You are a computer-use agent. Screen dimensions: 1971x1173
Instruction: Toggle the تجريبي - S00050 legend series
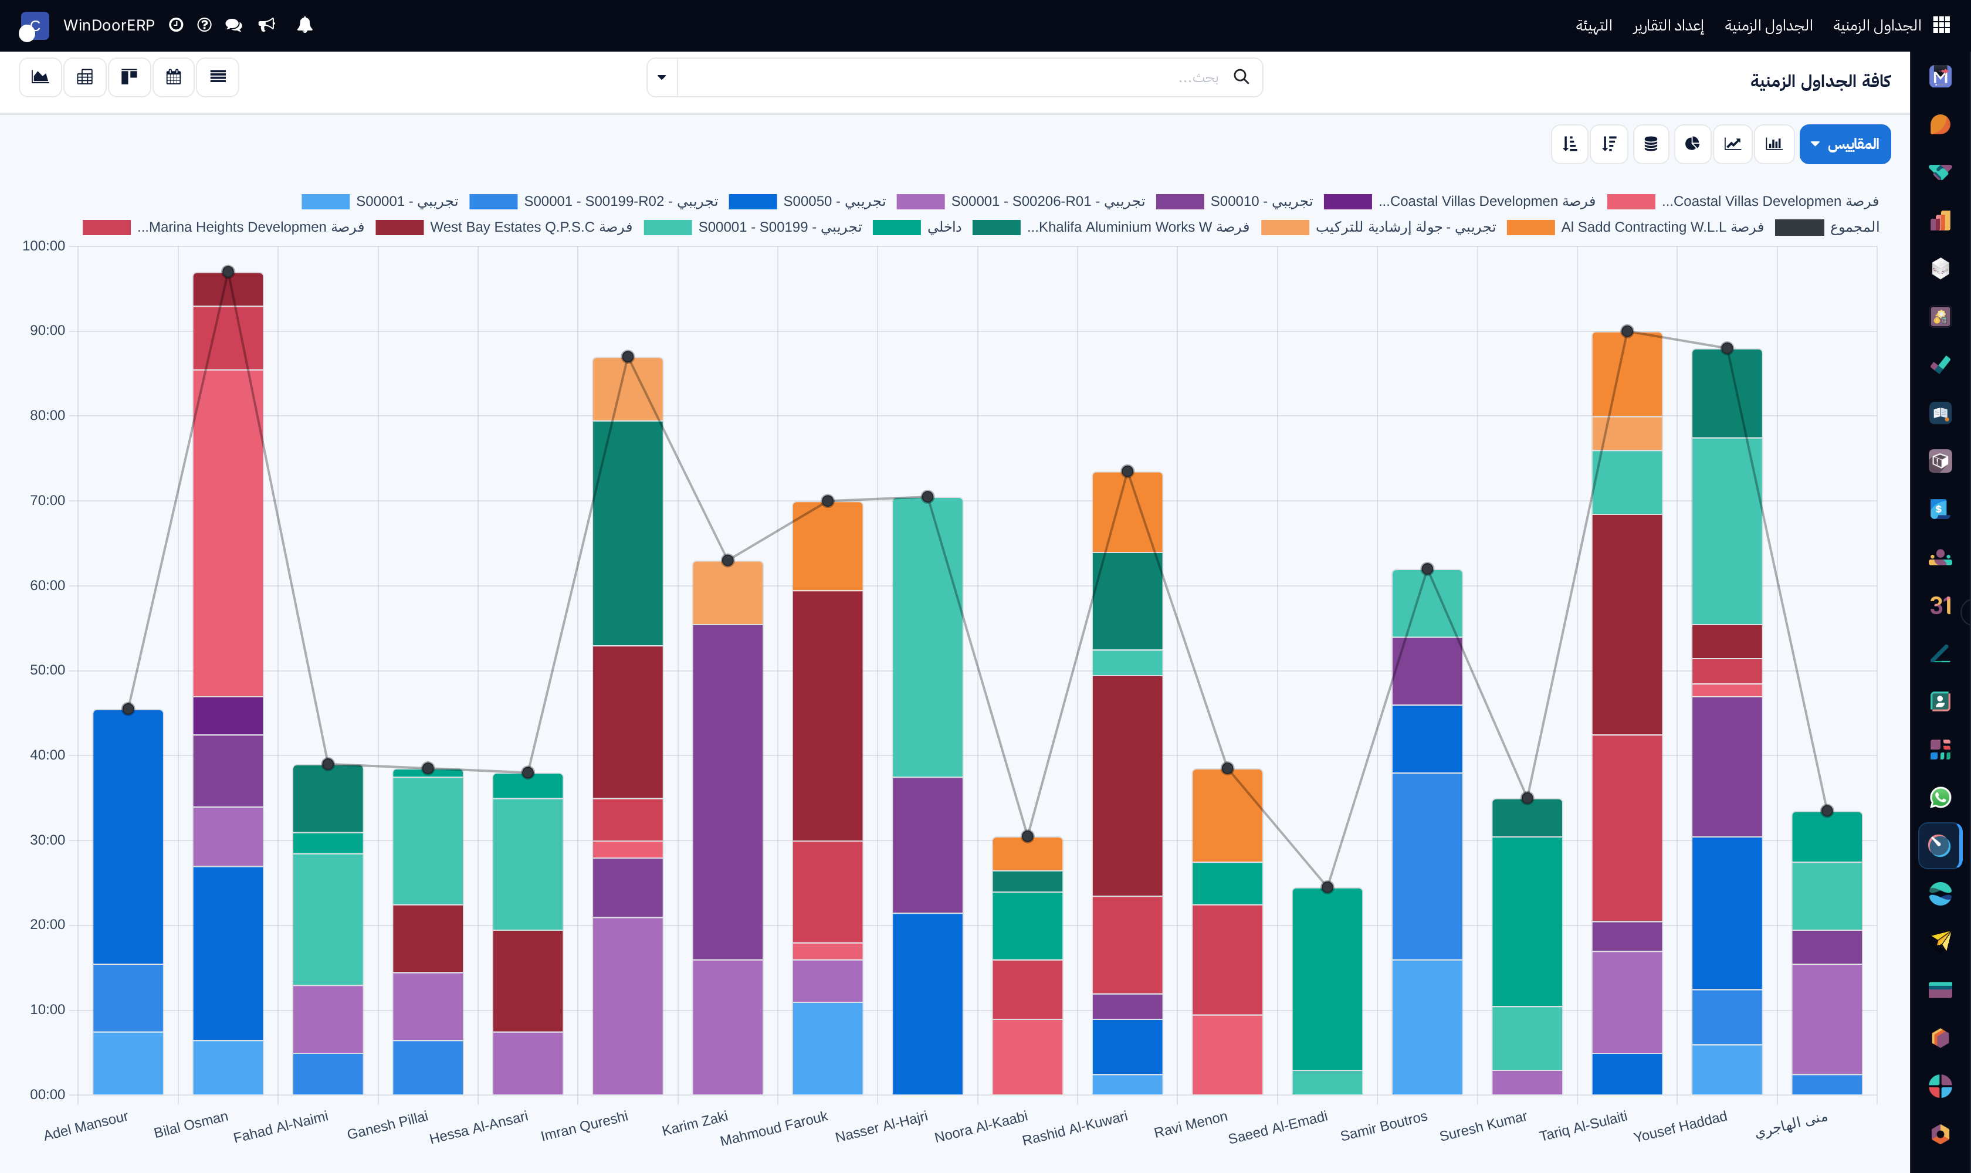pos(807,202)
